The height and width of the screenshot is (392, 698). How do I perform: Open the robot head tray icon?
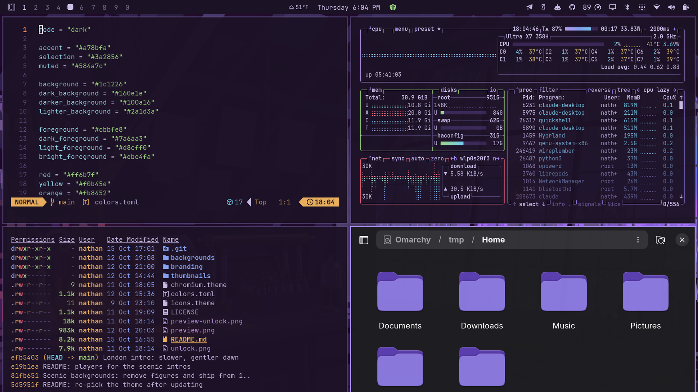tap(558, 7)
